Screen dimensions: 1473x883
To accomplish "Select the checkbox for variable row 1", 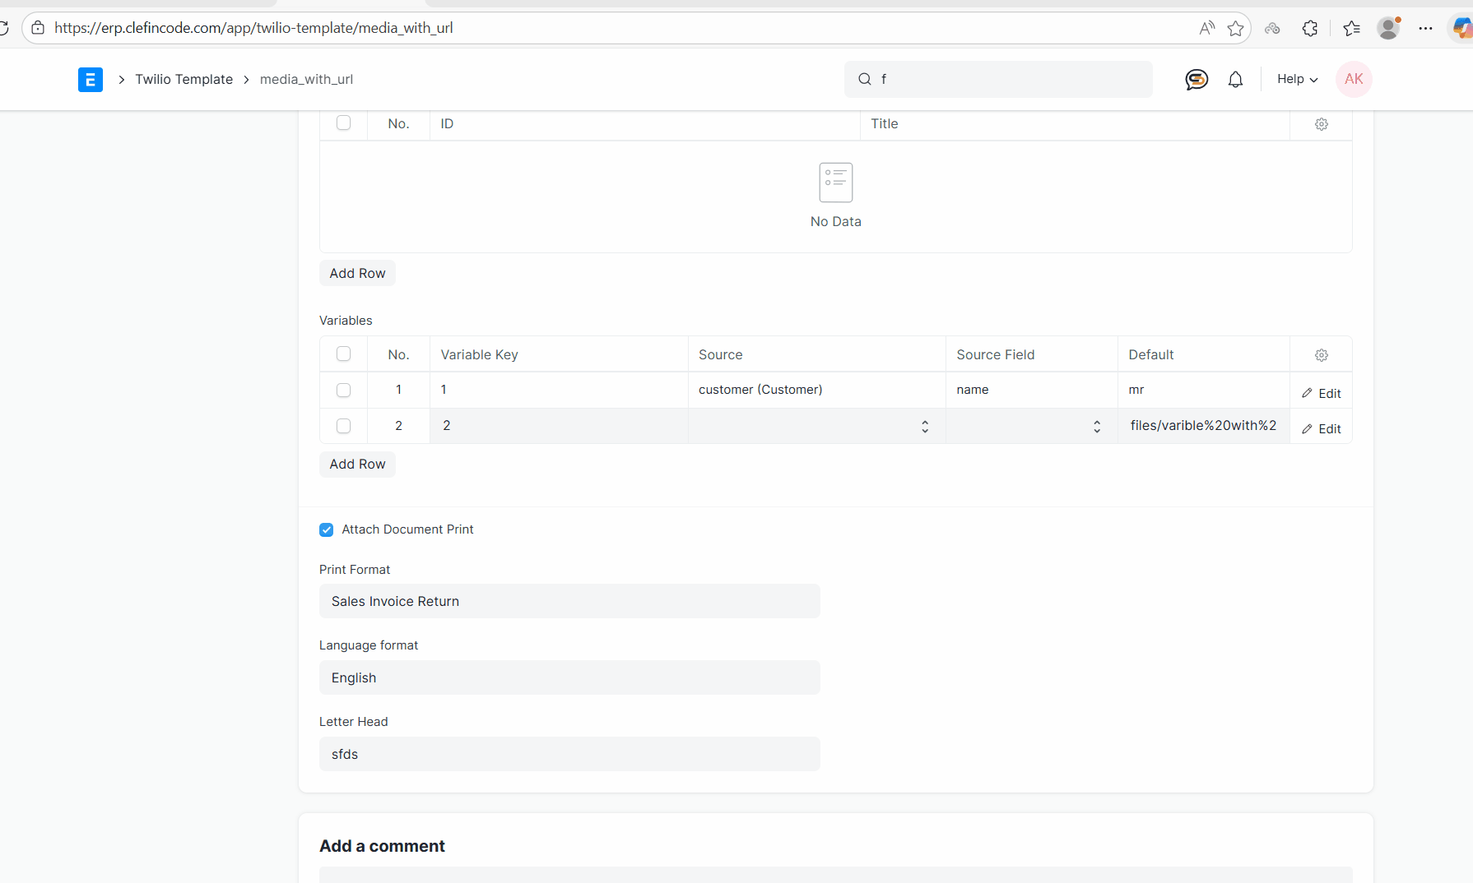I will [344, 391].
